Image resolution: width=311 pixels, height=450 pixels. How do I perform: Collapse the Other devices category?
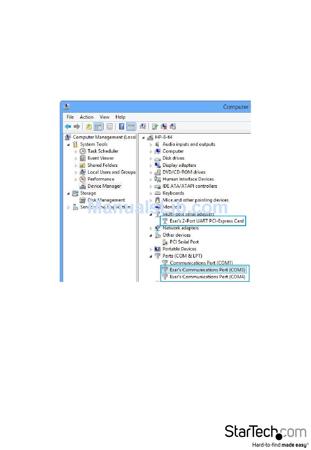coord(151,235)
